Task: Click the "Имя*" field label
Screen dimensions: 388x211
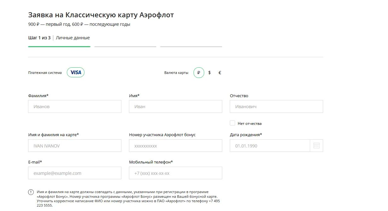Action: 134,96
